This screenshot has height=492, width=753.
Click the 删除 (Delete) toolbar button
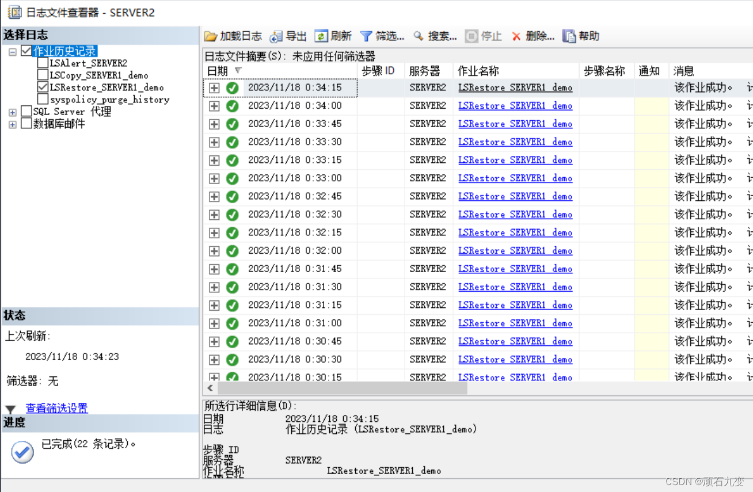[533, 36]
